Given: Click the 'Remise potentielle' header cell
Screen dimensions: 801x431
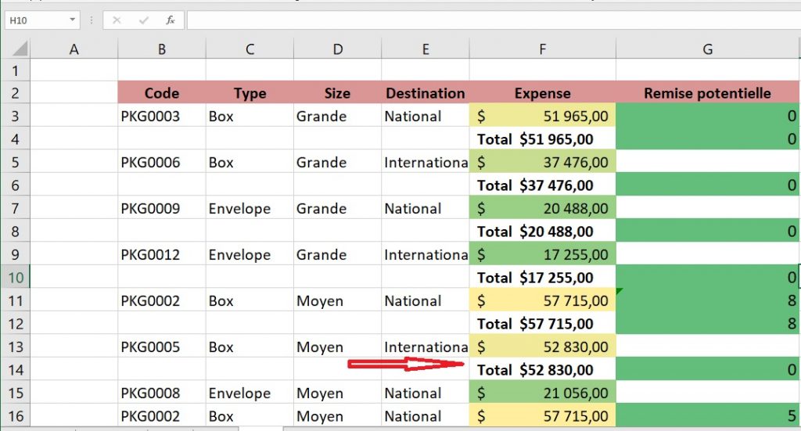Looking at the screenshot, I should 707,93.
